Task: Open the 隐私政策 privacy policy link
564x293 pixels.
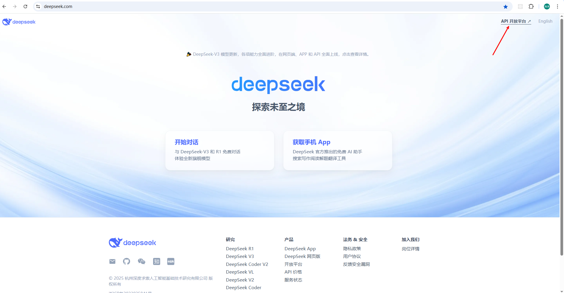Action: pos(352,248)
